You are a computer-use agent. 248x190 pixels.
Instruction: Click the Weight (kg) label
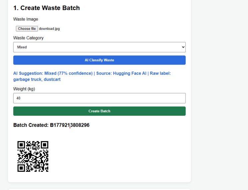pyautogui.click(x=24, y=89)
